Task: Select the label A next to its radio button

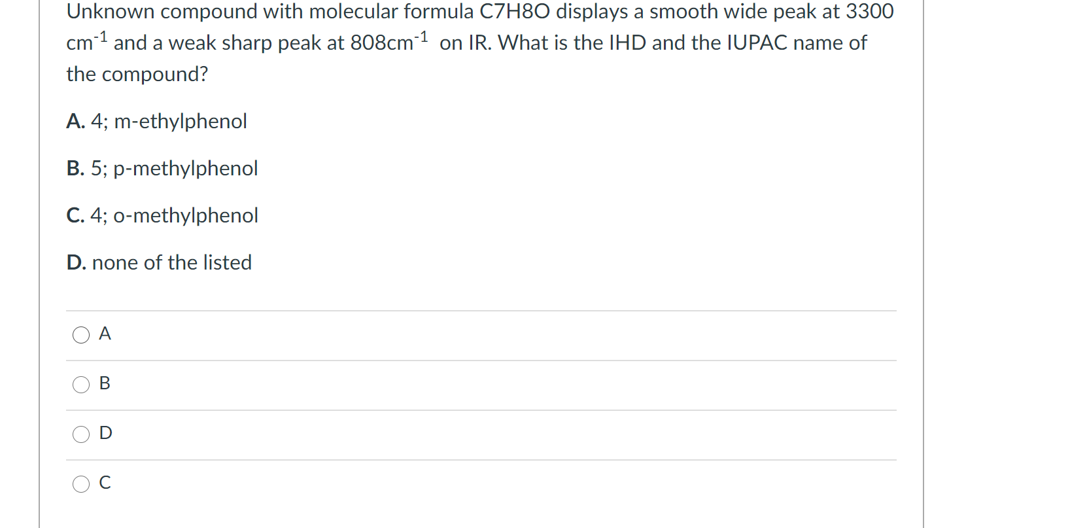Action: [105, 334]
